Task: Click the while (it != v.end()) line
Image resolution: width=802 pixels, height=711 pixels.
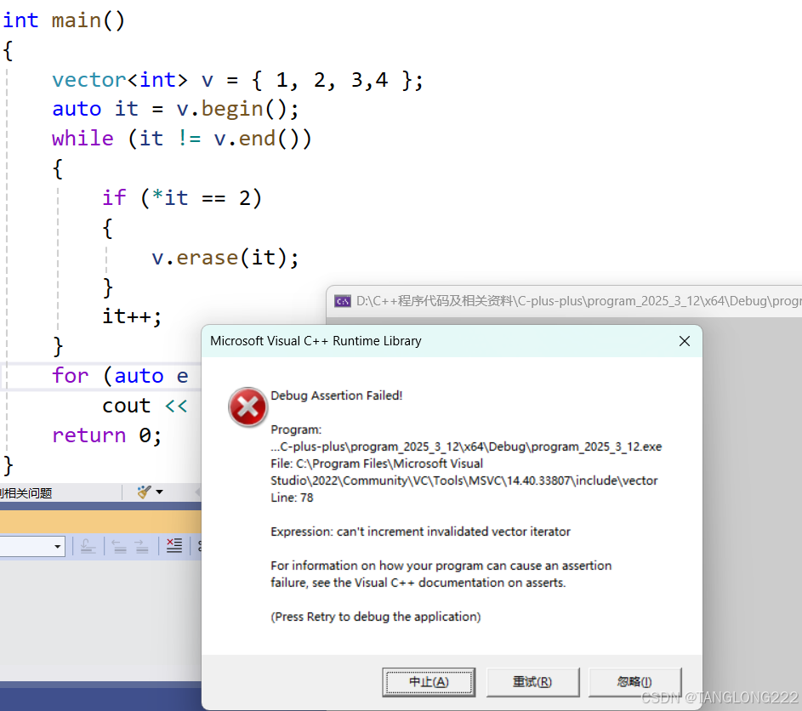Action: tap(181, 139)
